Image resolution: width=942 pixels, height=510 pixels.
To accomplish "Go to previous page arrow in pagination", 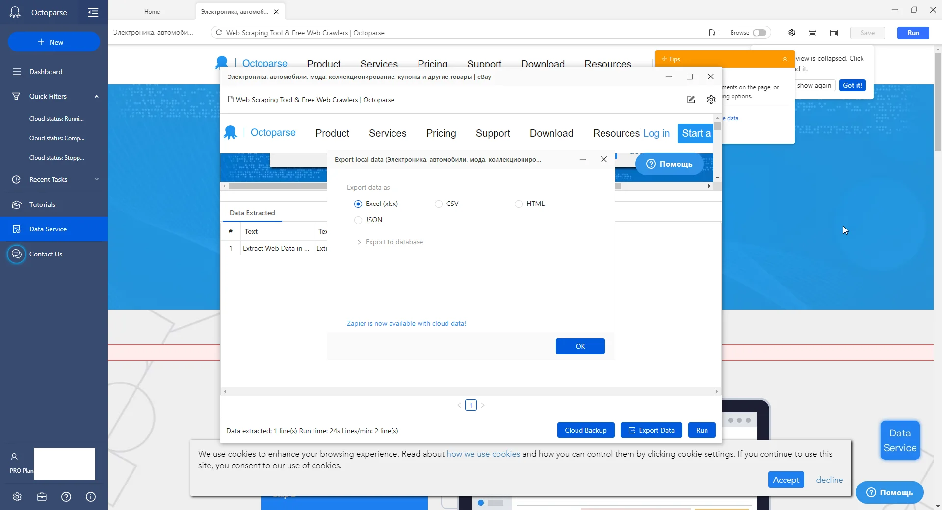I will [459, 405].
